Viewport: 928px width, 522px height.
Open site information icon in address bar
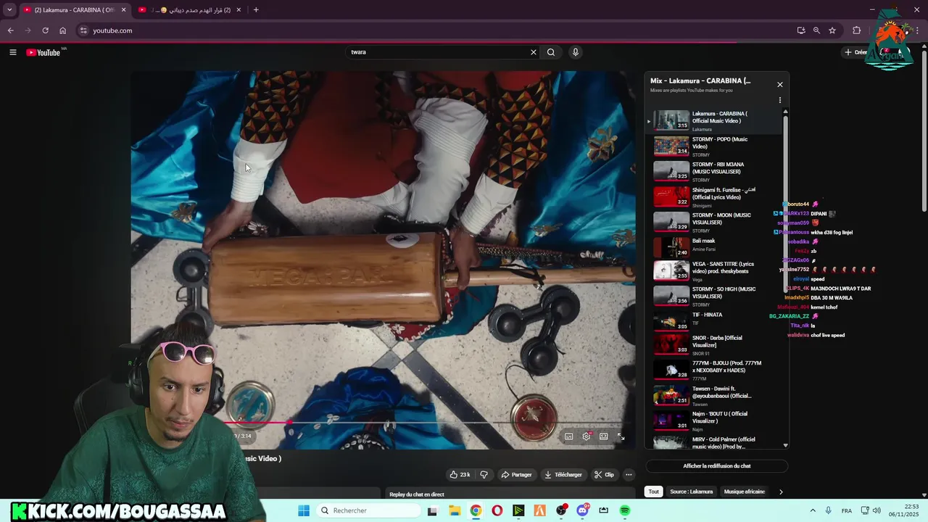(x=83, y=30)
